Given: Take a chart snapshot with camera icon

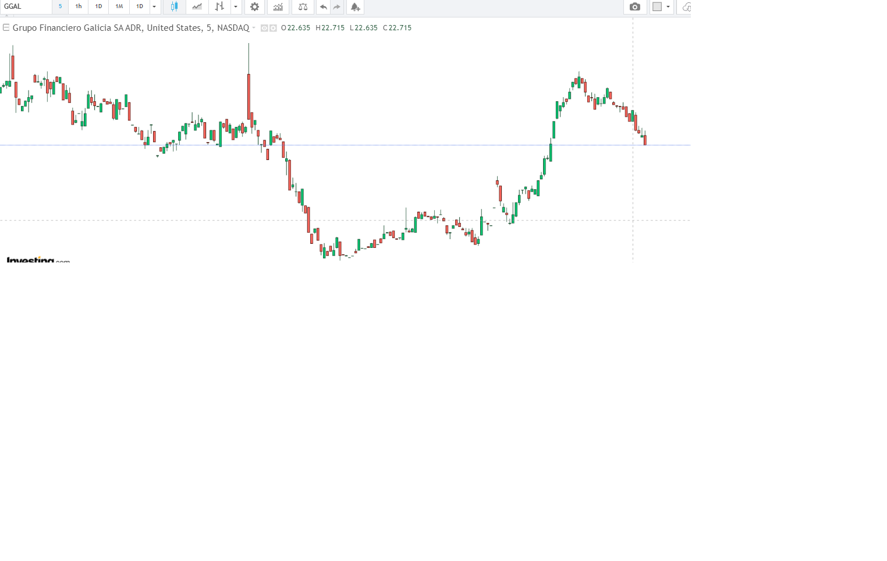Looking at the screenshot, I should (635, 7).
